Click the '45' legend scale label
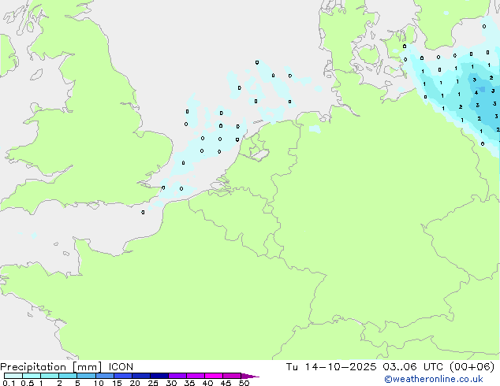 pyautogui.click(x=226, y=383)
